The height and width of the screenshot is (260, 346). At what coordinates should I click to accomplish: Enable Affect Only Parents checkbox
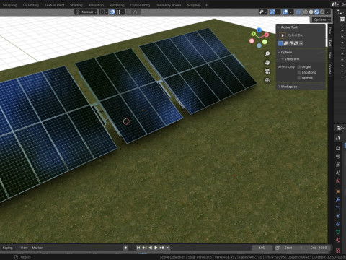coord(299,78)
